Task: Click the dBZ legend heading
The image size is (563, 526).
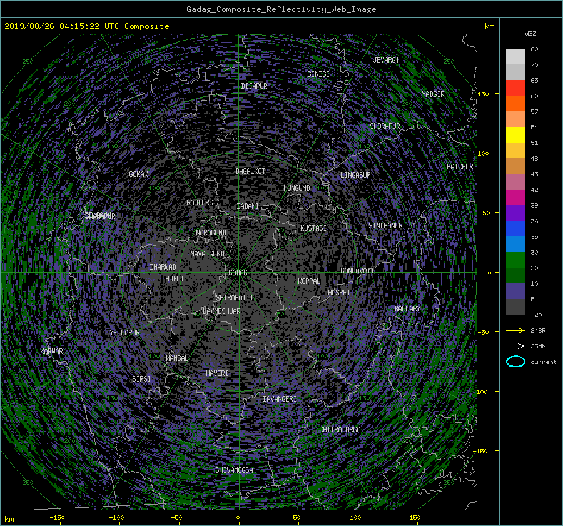Action: (x=530, y=34)
